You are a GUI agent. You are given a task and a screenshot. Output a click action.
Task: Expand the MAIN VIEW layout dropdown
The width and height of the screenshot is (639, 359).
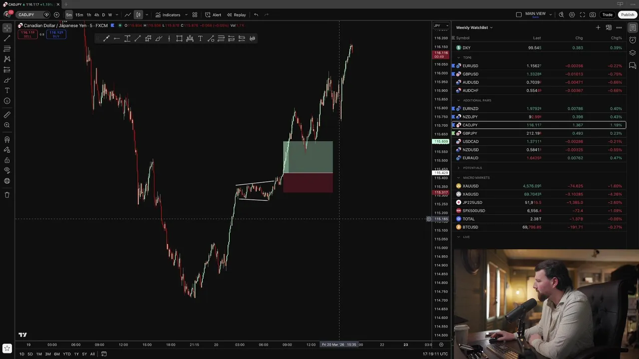[551, 15]
